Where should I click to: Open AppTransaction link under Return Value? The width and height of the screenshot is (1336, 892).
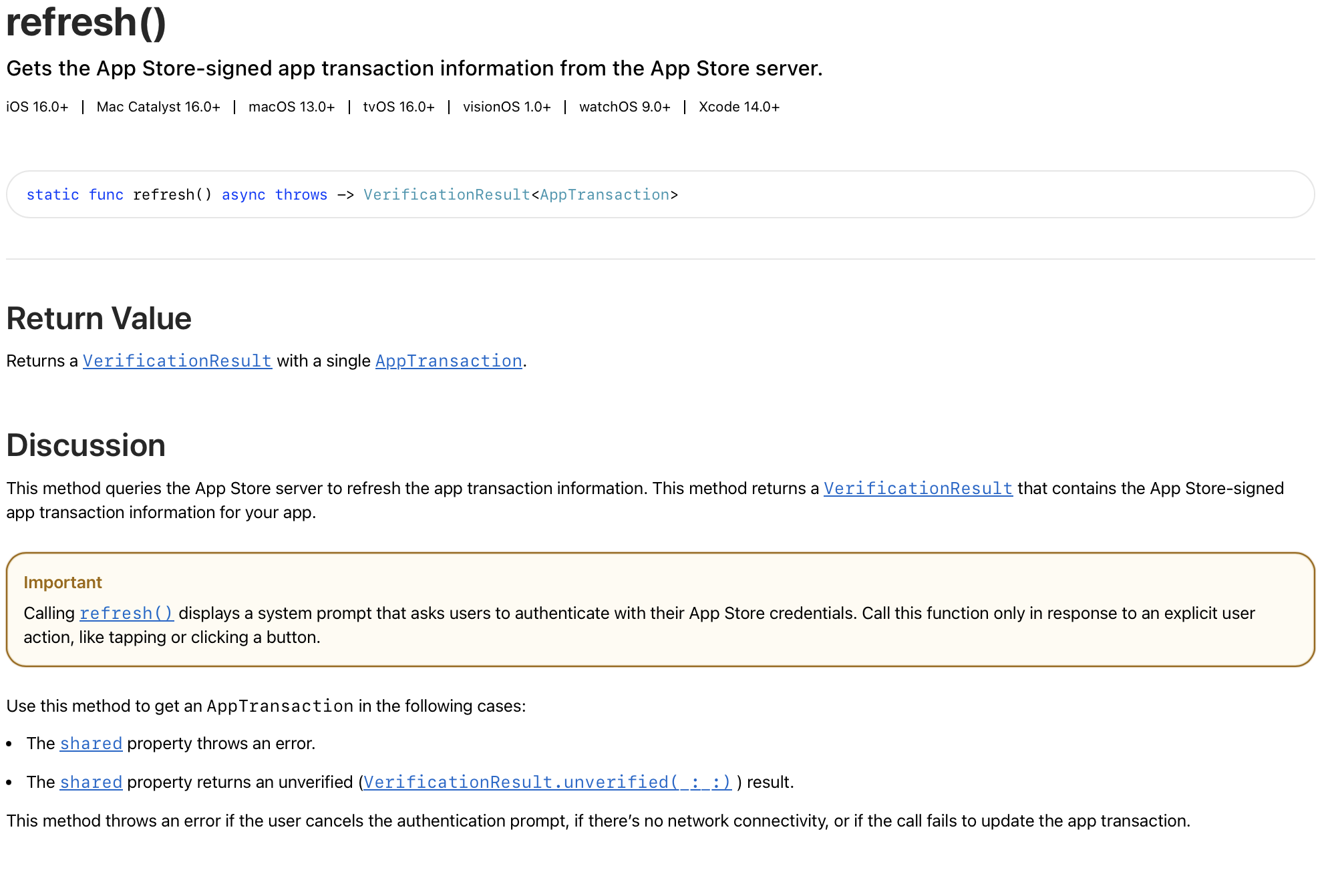(x=449, y=361)
